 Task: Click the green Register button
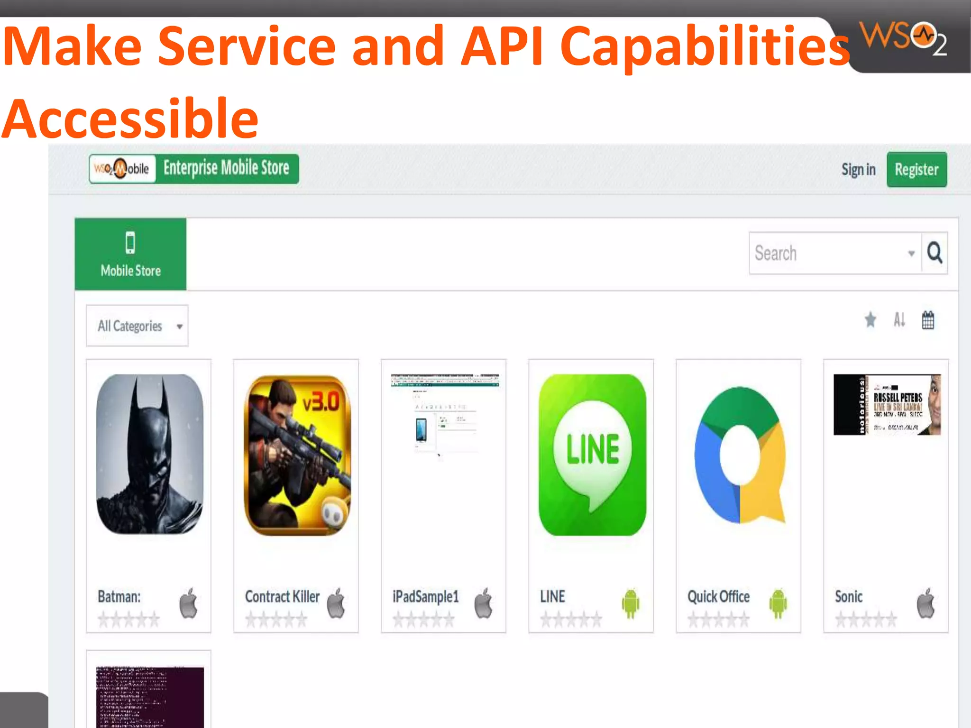click(916, 170)
